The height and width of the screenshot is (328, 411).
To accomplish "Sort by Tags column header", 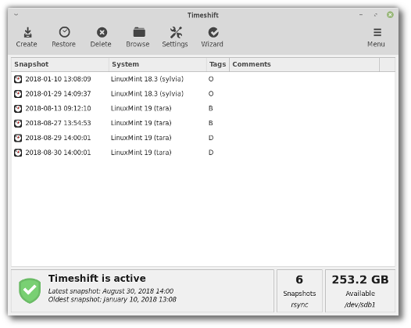I will 218,64.
